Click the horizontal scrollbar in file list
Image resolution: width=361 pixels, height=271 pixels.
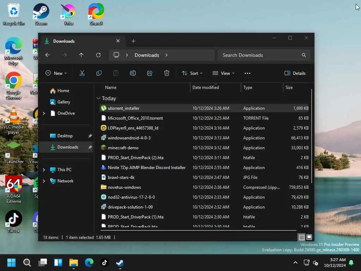tap(198, 230)
